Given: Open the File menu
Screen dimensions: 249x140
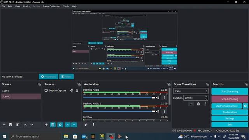Looking at the screenshot, I should pyautogui.click(x=4, y=7).
